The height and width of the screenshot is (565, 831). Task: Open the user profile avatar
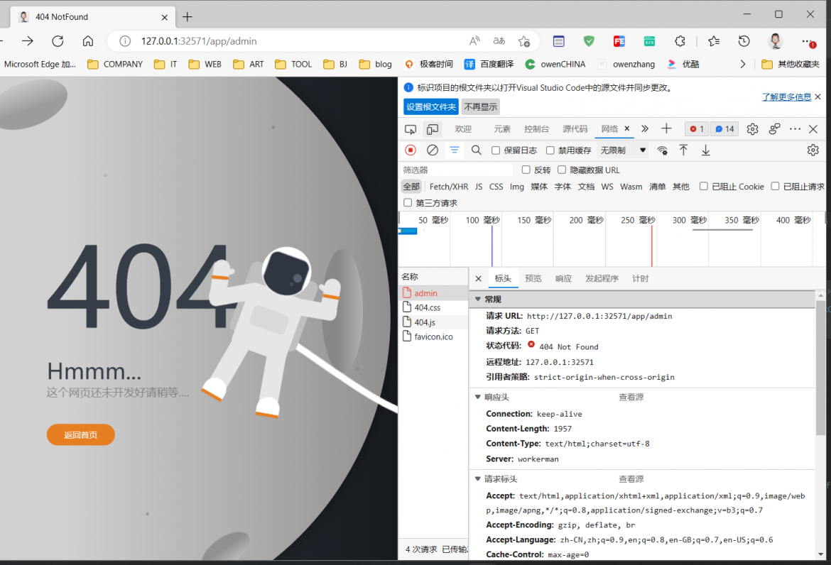coord(776,40)
